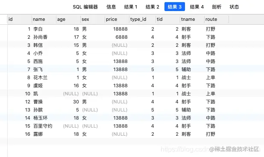Select the active 结果 3 tab

click(175, 7)
